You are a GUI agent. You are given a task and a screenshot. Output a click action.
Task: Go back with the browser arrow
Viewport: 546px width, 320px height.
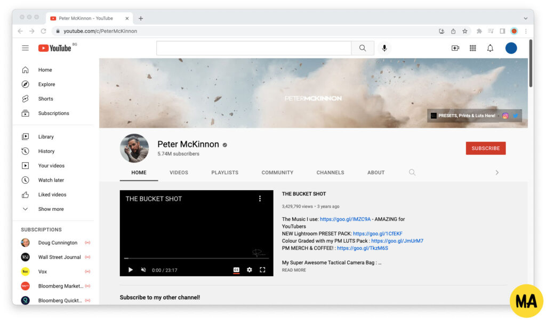tap(20, 31)
